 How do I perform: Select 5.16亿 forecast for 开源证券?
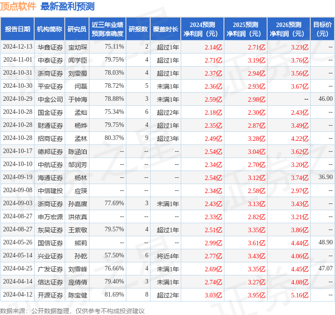(x=300, y=295)
